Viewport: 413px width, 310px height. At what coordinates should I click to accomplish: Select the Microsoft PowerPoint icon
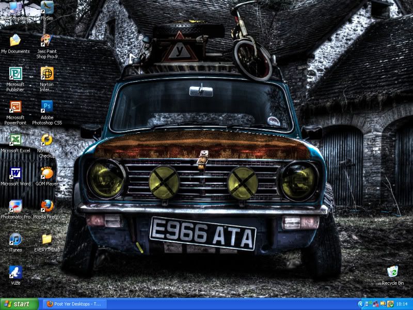pos(15,107)
